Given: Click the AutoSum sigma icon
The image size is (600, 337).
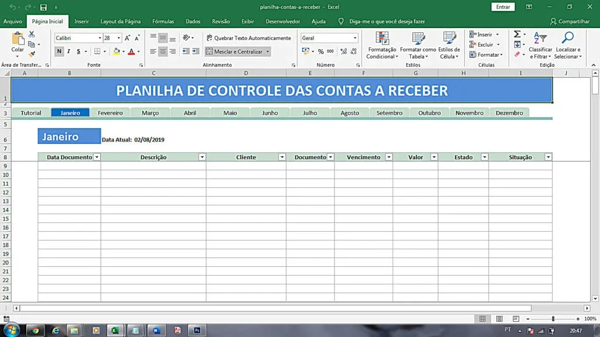Looking at the screenshot, I should [517, 35].
